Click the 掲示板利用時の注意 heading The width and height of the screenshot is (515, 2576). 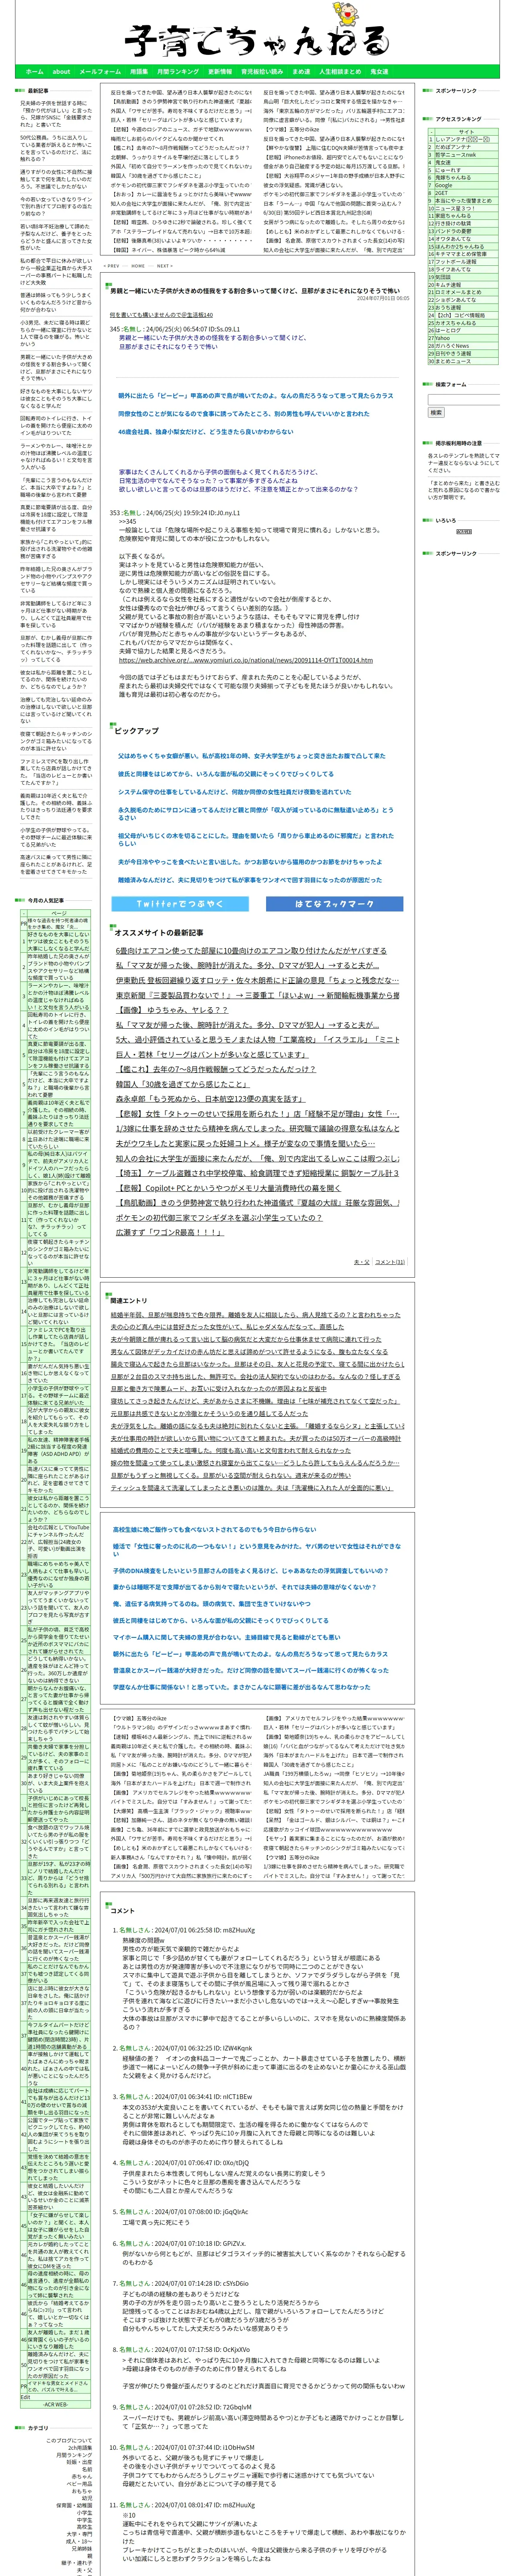460,443
